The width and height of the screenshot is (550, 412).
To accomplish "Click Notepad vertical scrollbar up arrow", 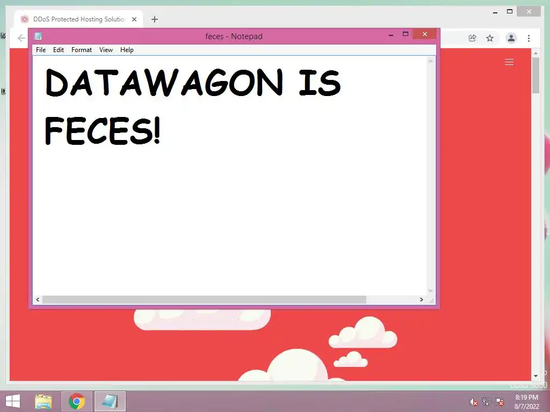I will click(x=430, y=61).
